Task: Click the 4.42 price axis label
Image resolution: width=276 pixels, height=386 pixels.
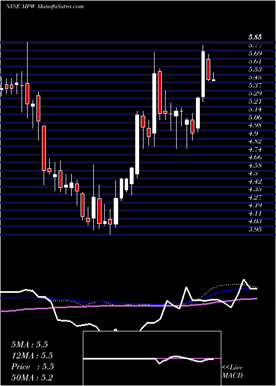Action: 255,181
